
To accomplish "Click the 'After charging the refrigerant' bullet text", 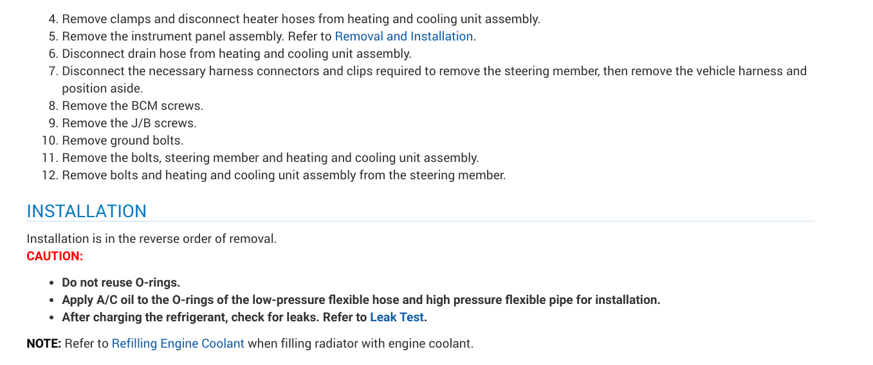I will pos(215,317).
